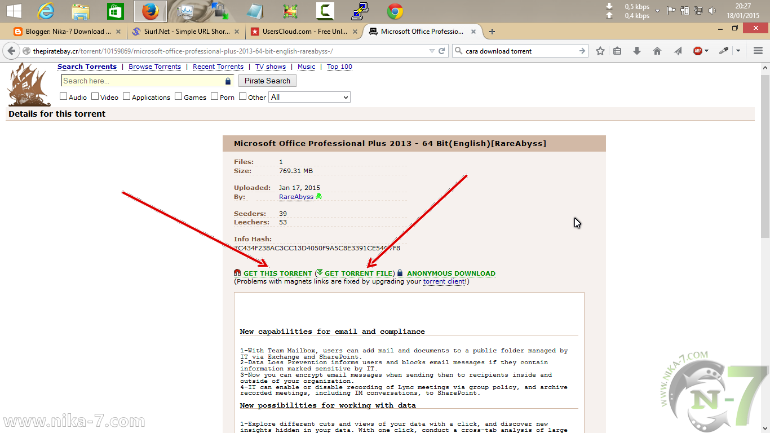Bookmark this page with the star icon
This screenshot has width=770, height=433.
600,51
